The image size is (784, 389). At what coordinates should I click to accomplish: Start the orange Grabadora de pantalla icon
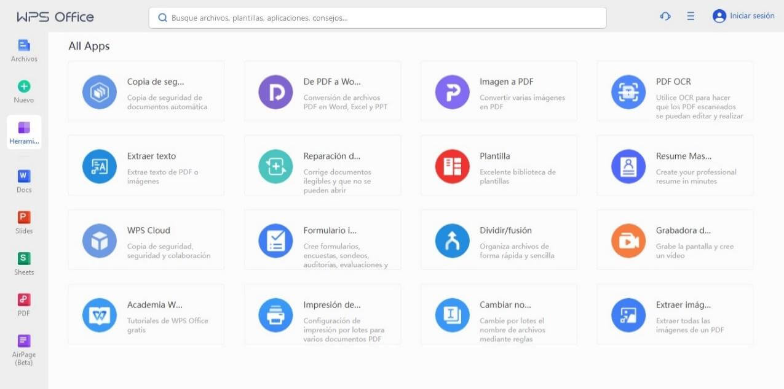click(628, 241)
